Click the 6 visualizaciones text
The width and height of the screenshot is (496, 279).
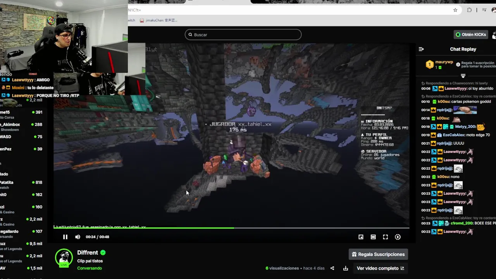[x=282, y=268]
